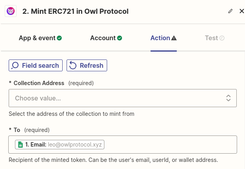Click the pencil icon to rename step
The image size is (245, 169).
[230, 11]
